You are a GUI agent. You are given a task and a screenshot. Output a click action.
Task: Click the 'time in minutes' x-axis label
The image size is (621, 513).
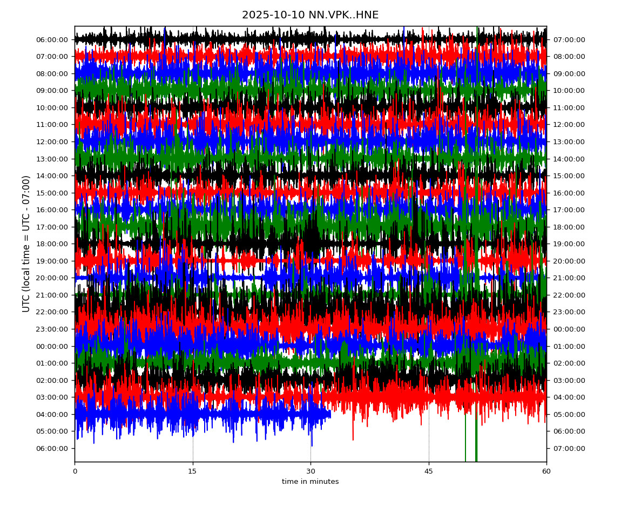(310, 482)
